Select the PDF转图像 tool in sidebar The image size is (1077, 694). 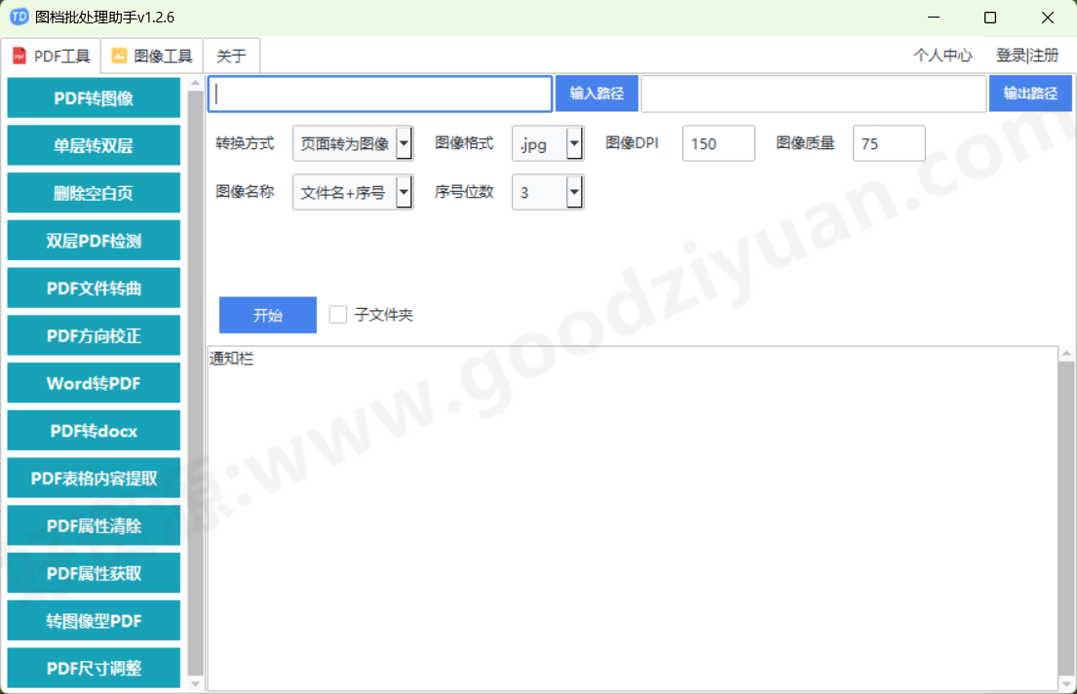tap(93, 97)
